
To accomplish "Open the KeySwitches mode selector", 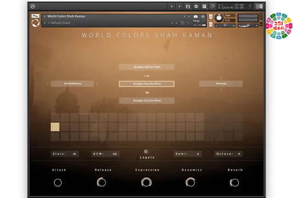I will tap(72, 83).
